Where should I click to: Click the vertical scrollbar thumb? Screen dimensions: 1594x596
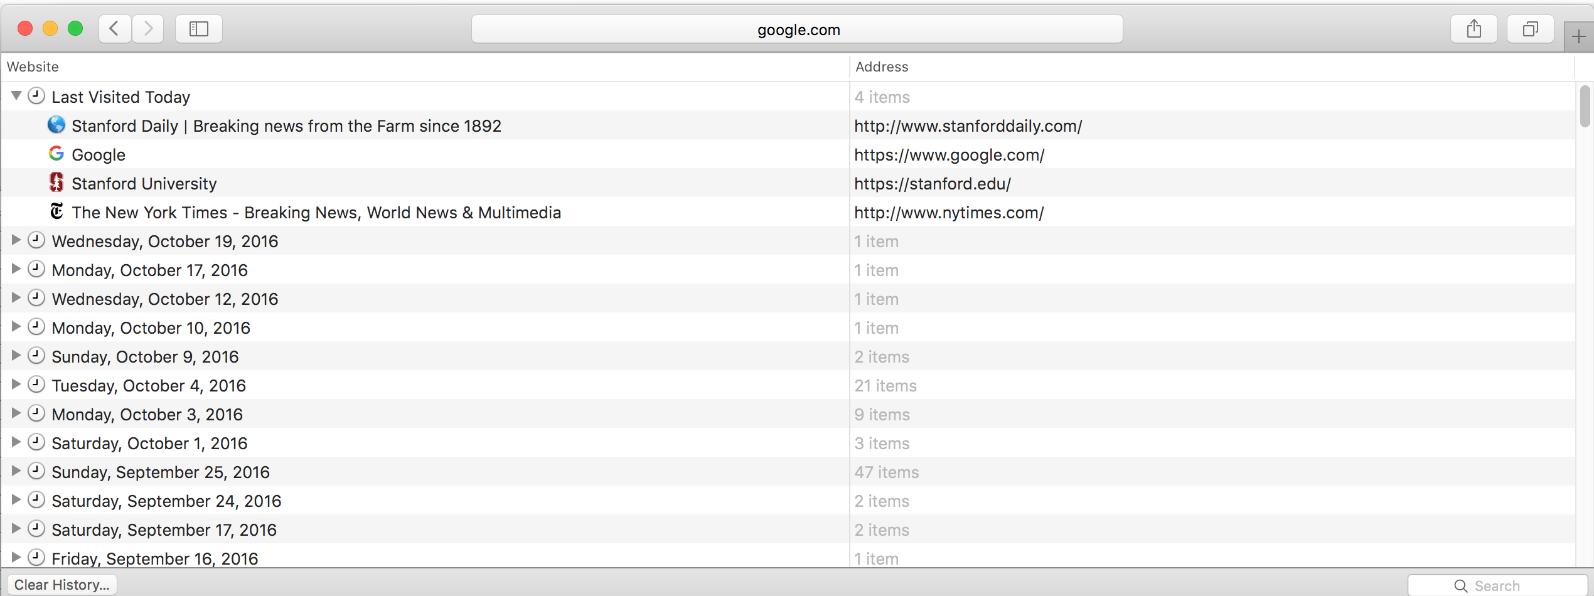point(1585,107)
